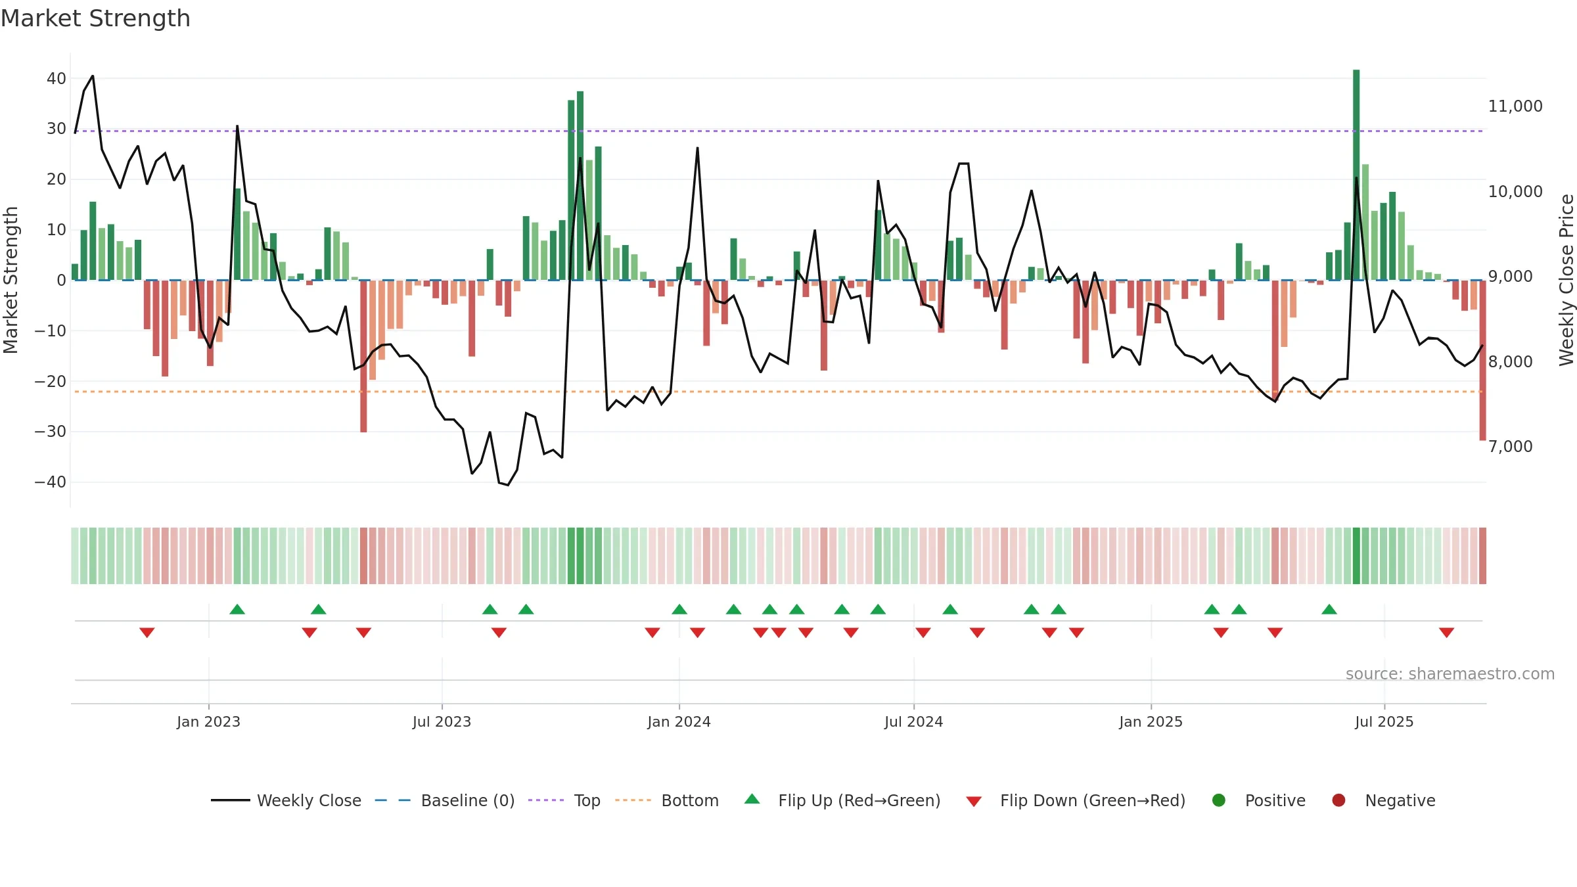Click the last red flip-down triangle after Jul 2025

(x=1446, y=633)
